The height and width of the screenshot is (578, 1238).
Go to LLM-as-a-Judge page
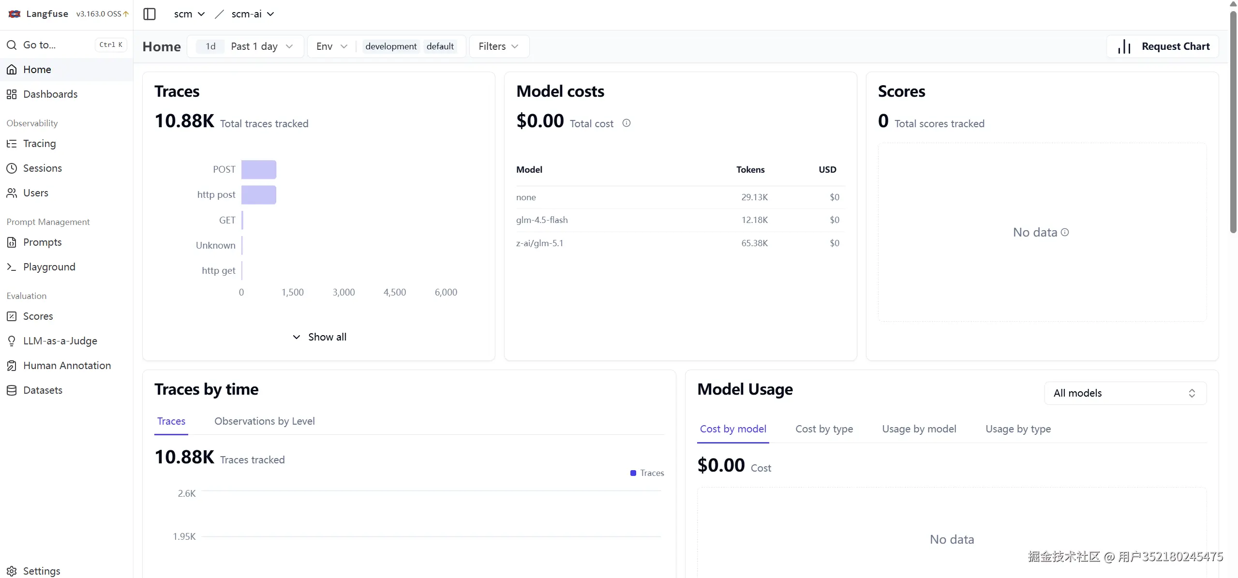[x=60, y=341]
